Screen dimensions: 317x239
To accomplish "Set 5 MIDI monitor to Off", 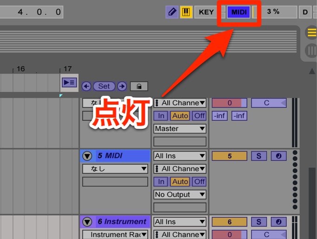I will 199,182.
